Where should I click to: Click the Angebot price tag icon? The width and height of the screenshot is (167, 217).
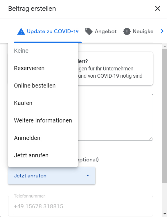point(89,31)
